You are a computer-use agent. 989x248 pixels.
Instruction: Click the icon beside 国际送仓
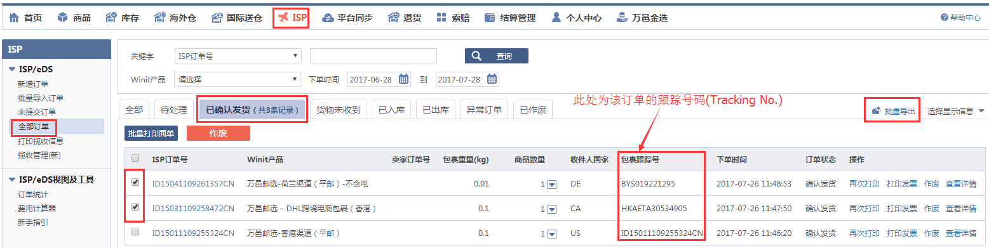217,18
